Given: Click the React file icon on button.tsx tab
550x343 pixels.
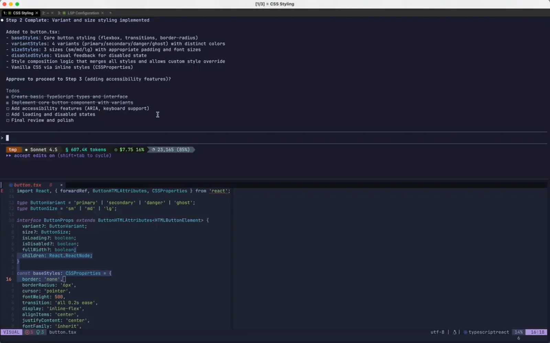Looking at the screenshot, I should click(x=11, y=185).
